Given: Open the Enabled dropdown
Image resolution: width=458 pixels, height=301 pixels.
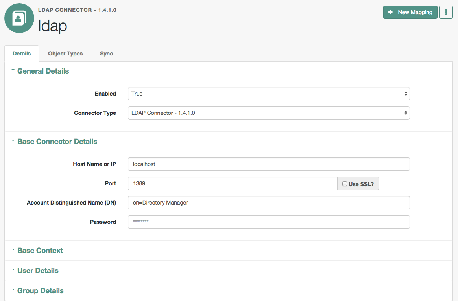Looking at the screenshot, I should tap(269, 94).
